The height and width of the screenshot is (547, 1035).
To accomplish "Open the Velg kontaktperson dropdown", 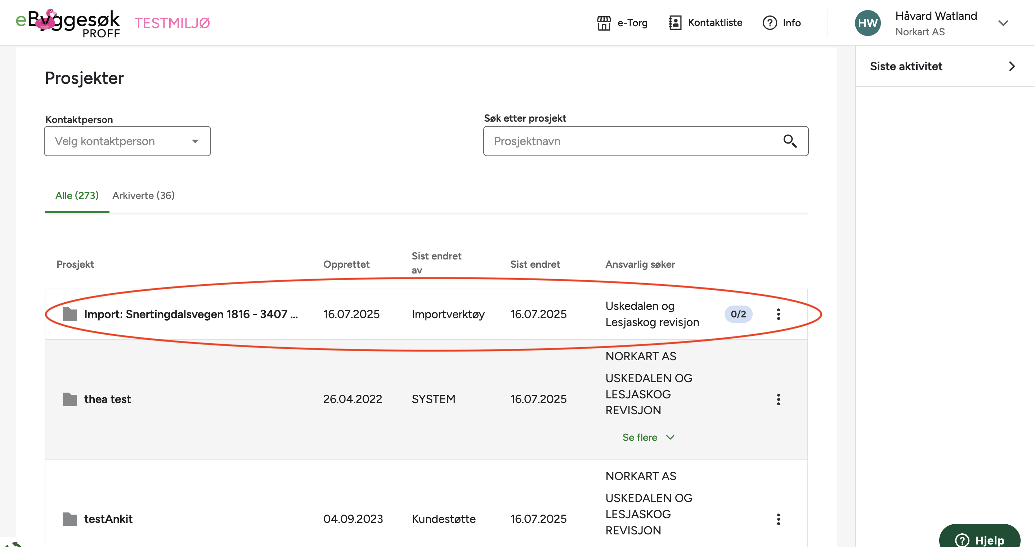I will 127,141.
